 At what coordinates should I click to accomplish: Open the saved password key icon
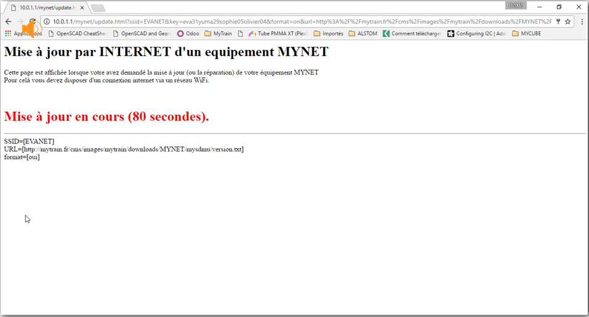[558, 22]
